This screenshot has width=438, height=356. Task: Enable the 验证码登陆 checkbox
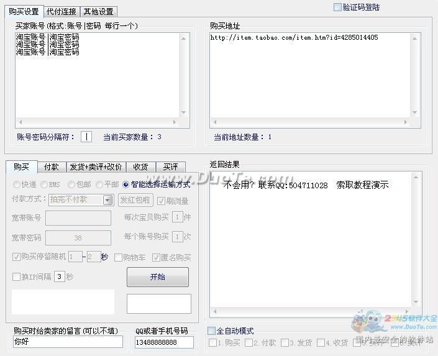(x=338, y=7)
